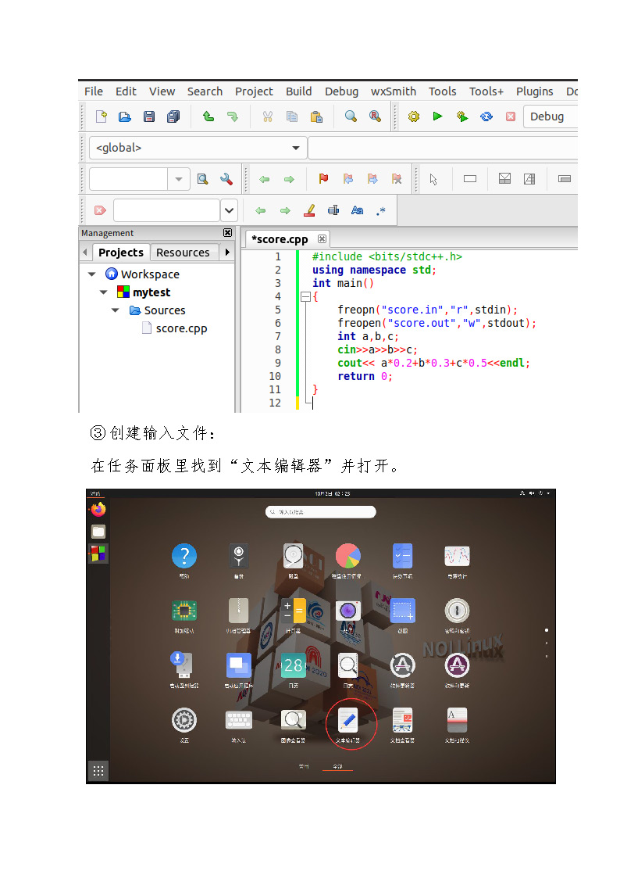This screenshot has width=620, height=878.
Task: Collapse the Sources folder node
Action: point(115,310)
